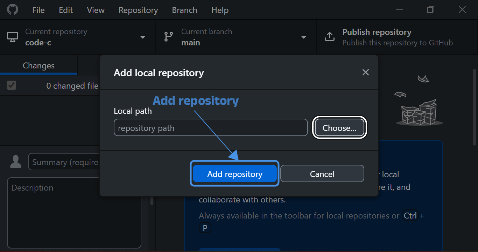Open the Branch menu

tap(184, 10)
